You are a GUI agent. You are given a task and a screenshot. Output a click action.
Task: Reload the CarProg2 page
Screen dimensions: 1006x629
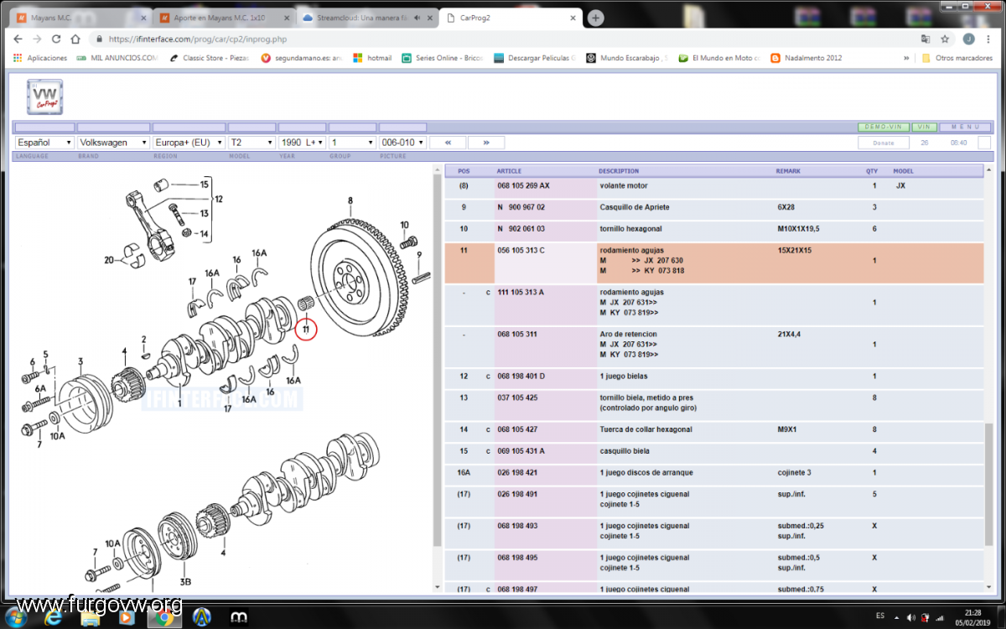pyautogui.click(x=56, y=39)
